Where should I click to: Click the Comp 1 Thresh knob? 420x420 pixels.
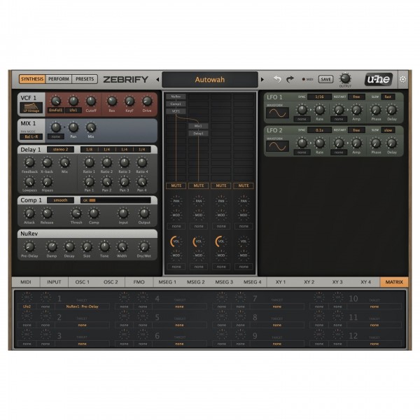pos(76,213)
